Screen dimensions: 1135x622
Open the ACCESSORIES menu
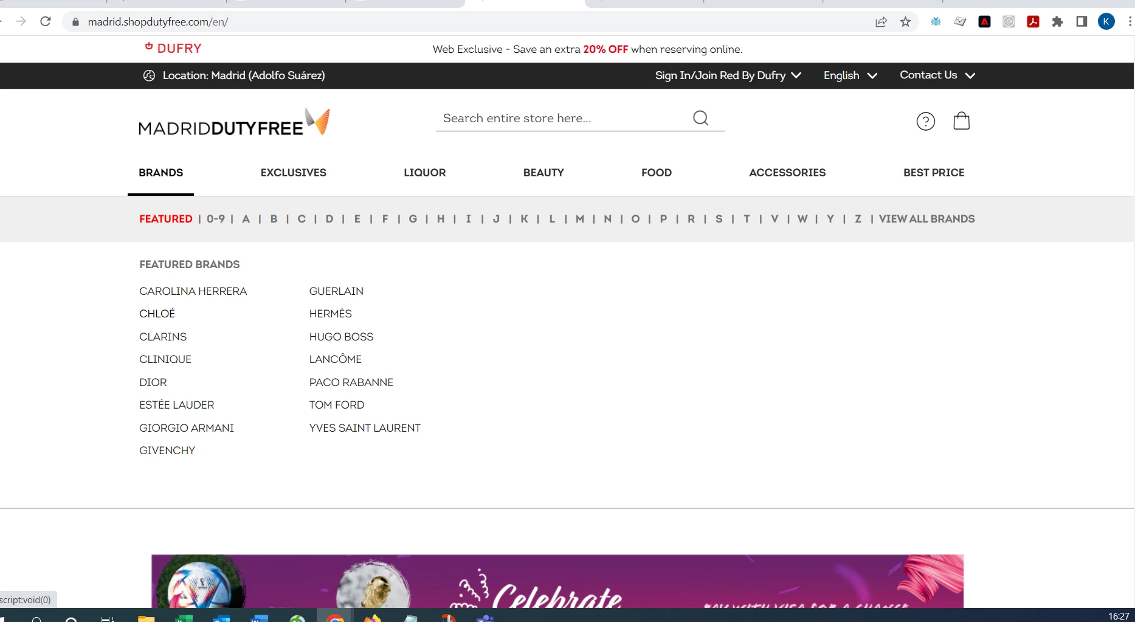(787, 173)
